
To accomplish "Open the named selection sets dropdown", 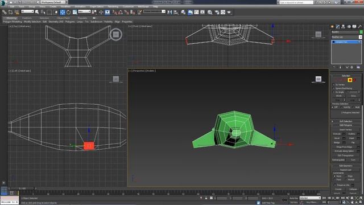I will pos(154,11).
